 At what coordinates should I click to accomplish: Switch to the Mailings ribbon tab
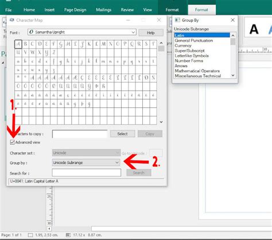(x=103, y=10)
